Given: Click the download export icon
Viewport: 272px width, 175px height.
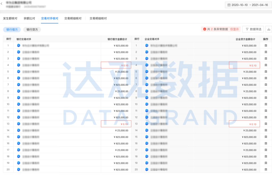Looking at the screenshot, I should click(x=269, y=29).
